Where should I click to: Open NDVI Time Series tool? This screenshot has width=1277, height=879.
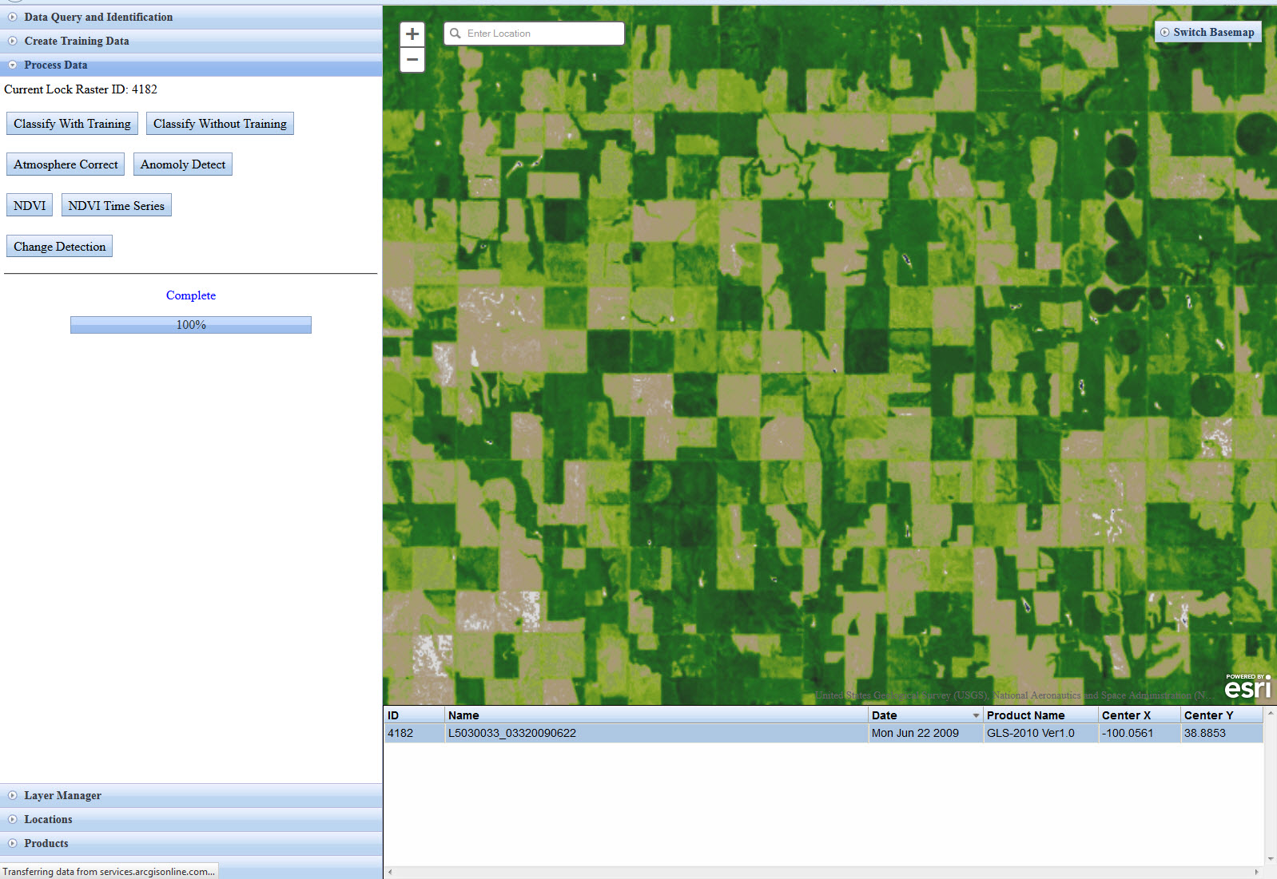(116, 206)
